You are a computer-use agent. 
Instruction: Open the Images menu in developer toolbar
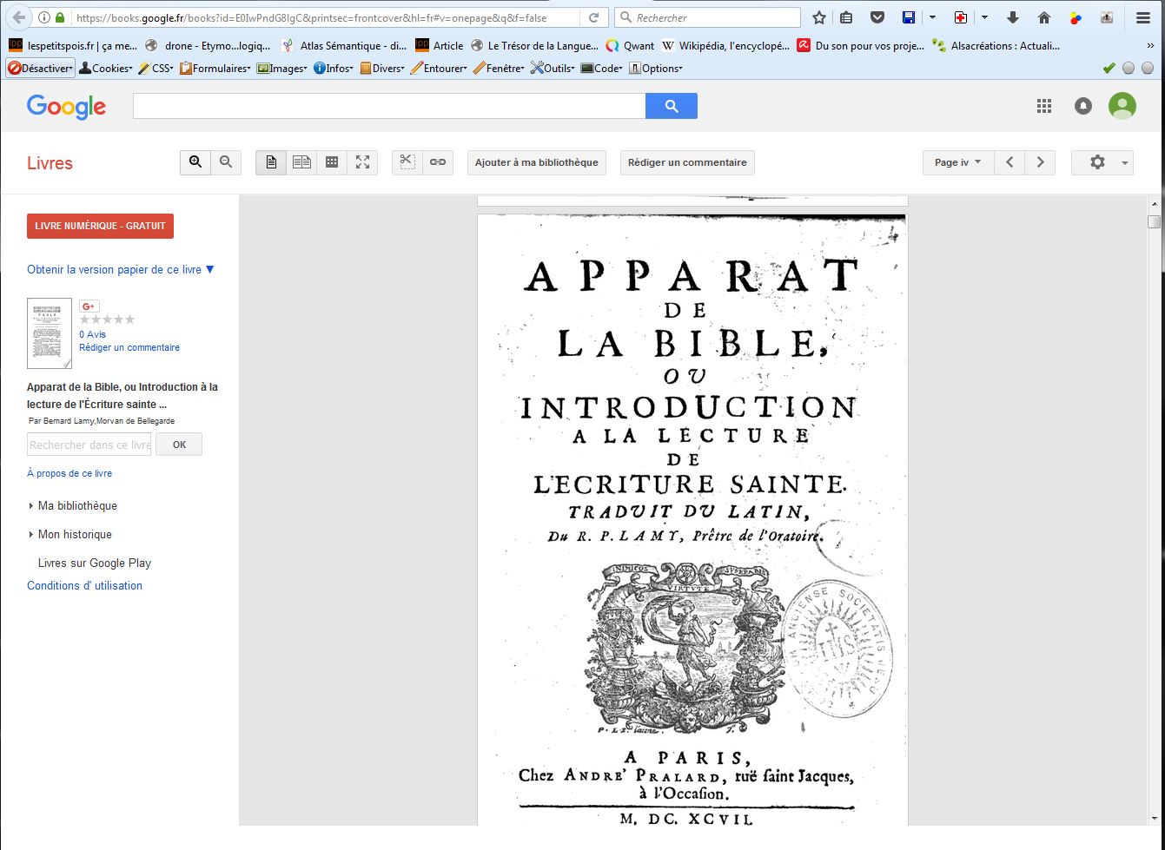[282, 68]
